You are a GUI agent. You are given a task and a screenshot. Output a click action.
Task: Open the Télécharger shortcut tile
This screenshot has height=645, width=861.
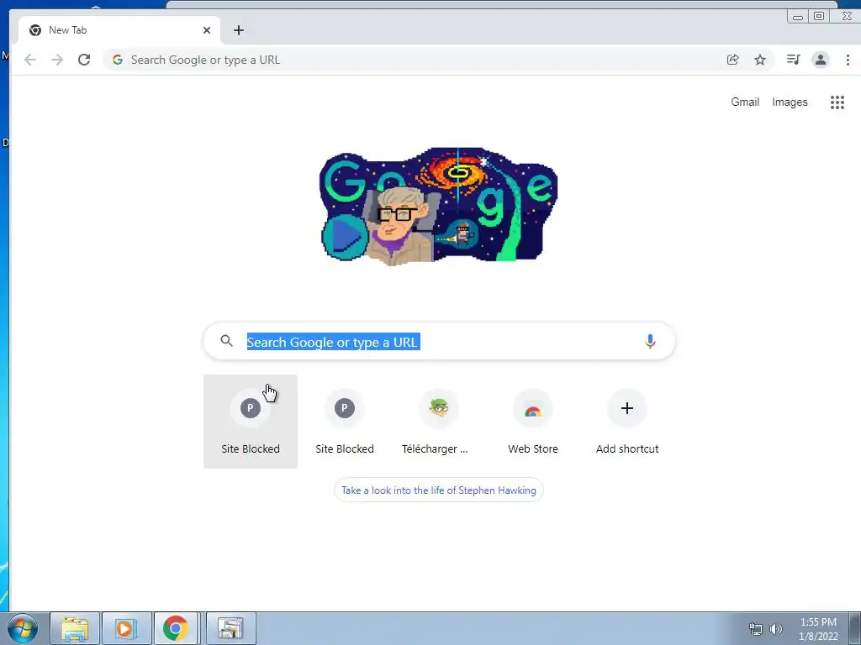pyautogui.click(x=439, y=422)
